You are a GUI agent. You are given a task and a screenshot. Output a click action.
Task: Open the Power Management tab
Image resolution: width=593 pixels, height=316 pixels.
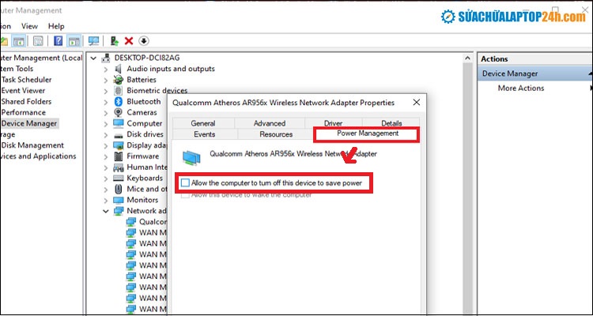pos(368,134)
